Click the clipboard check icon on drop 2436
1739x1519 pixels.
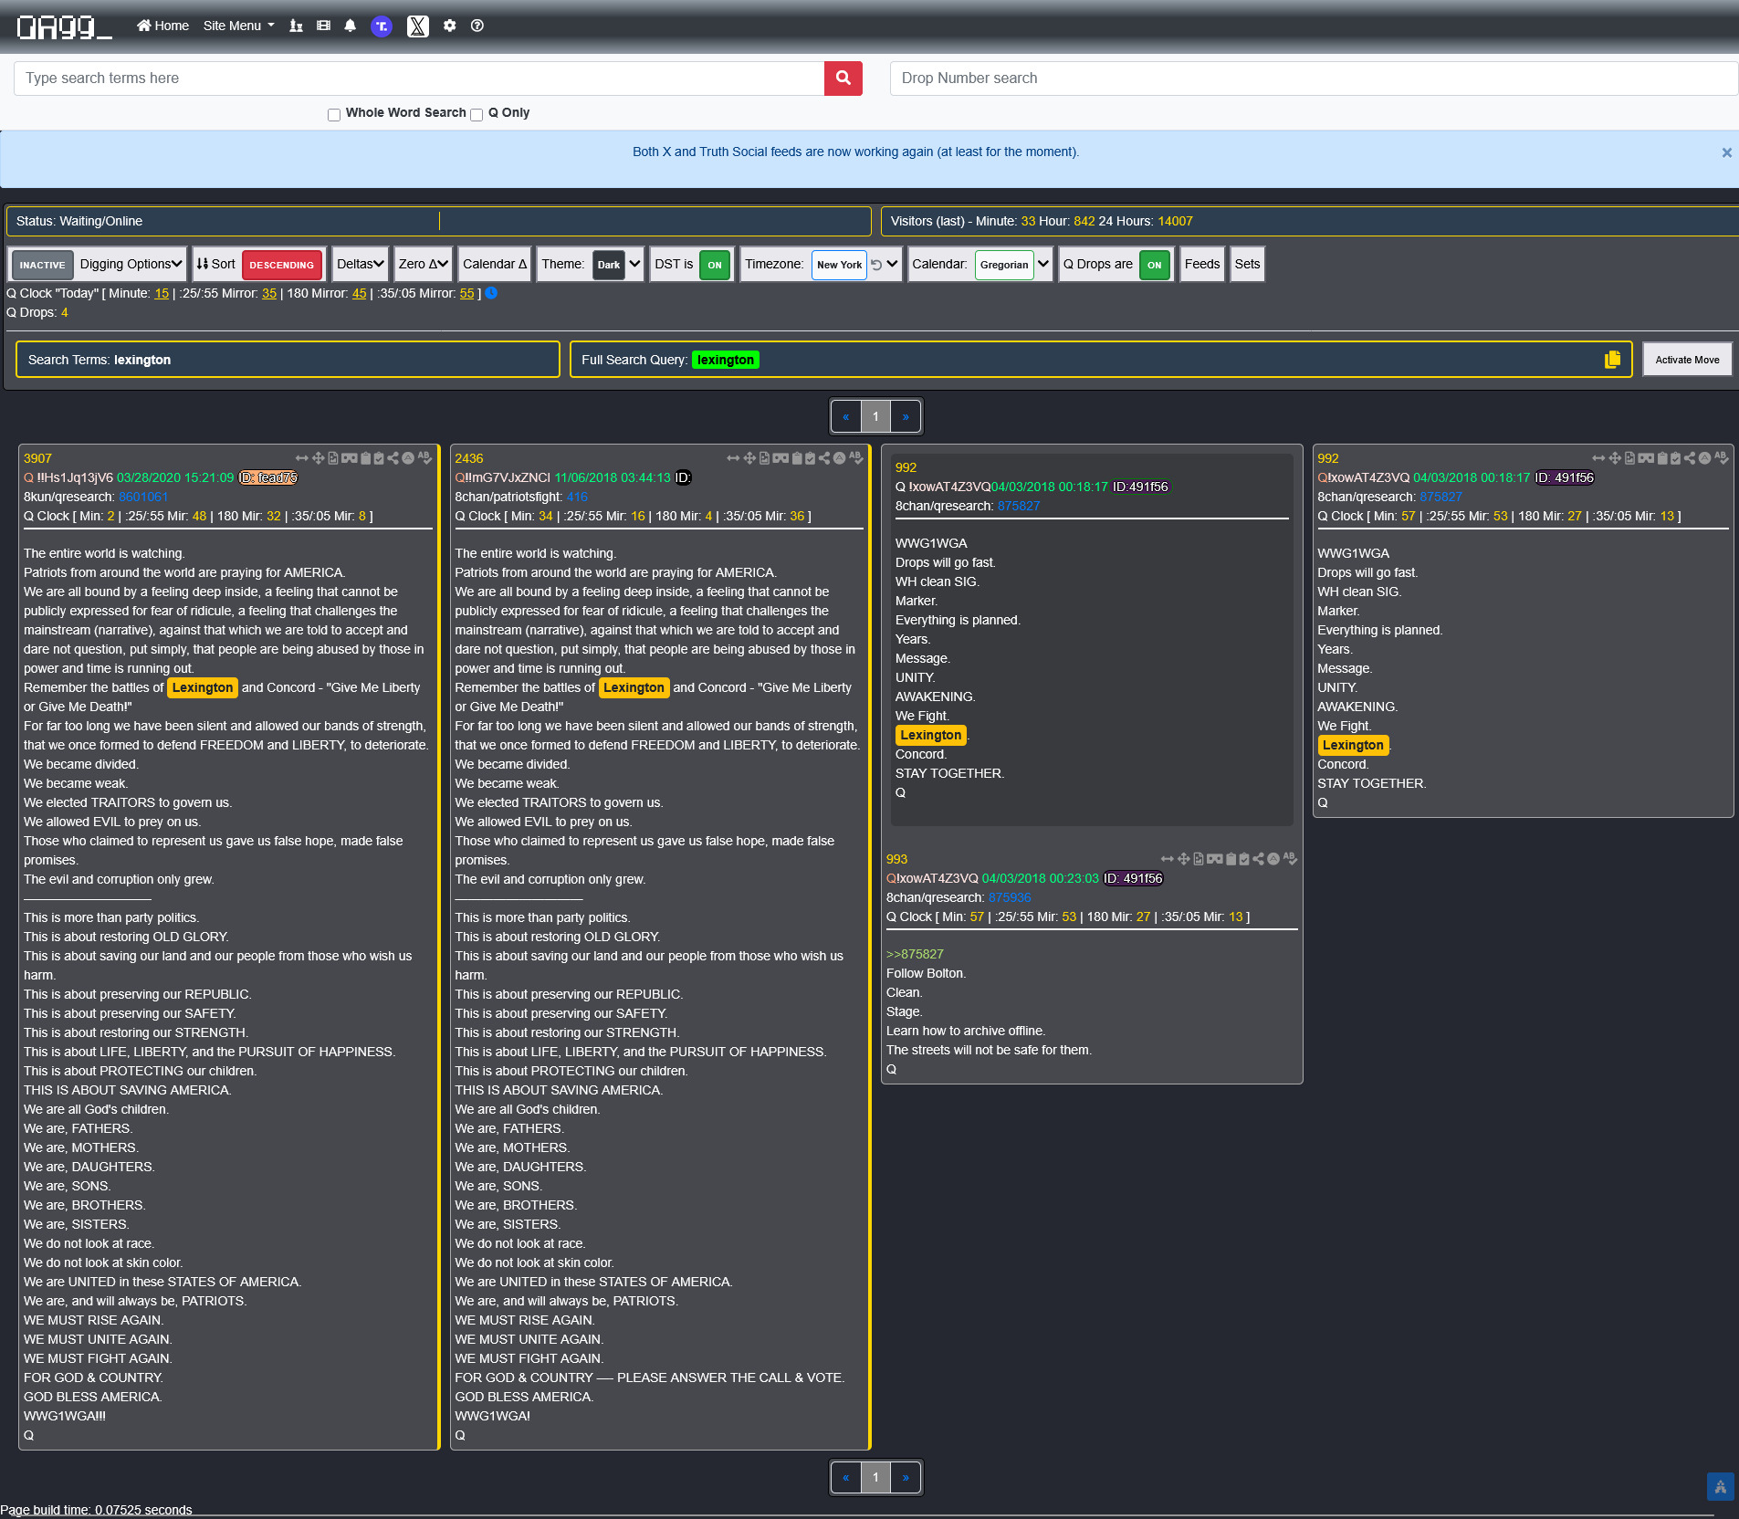click(x=810, y=458)
